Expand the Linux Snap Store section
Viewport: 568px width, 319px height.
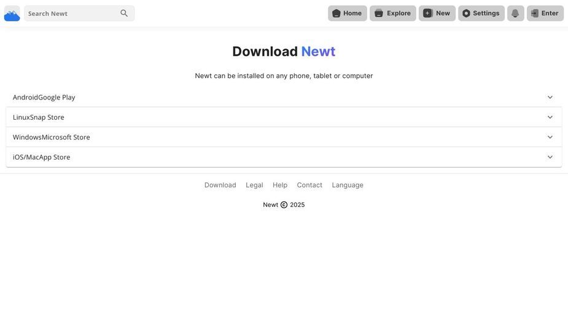[284, 117]
